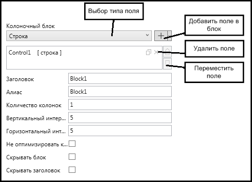Click the Колоночный блок label
252x182 pixels.
click(30, 26)
